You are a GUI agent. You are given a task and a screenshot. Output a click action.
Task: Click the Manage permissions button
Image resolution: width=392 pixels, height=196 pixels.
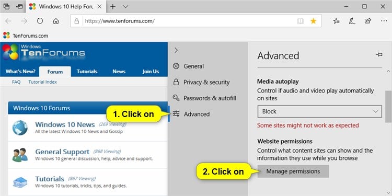tap(293, 171)
